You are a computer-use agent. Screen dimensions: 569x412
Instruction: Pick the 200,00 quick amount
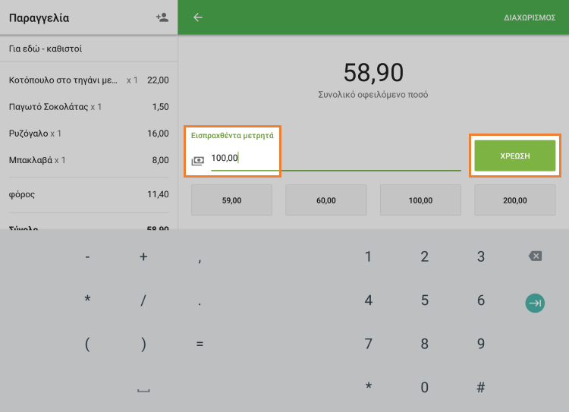coord(515,200)
